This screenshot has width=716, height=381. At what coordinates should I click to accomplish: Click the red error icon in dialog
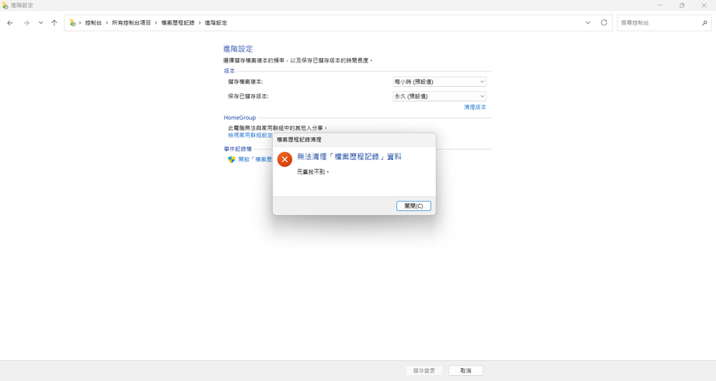(x=285, y=159)
